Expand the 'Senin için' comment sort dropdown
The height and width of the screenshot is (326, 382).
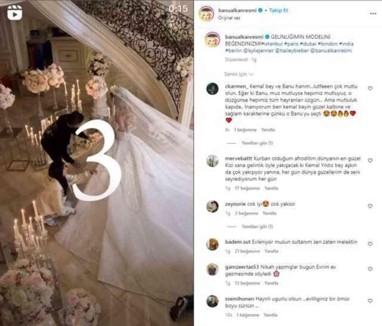(239, 74)
